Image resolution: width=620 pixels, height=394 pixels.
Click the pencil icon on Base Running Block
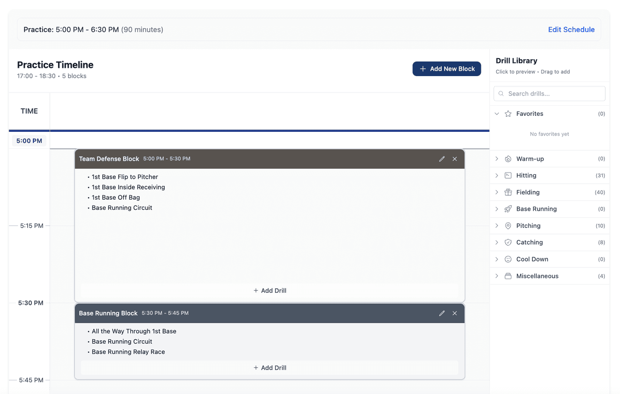point(442,313)
